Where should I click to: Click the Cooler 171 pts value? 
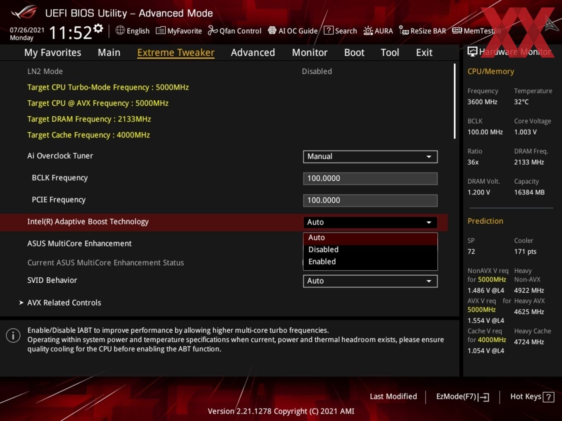(x=525, y=251)
